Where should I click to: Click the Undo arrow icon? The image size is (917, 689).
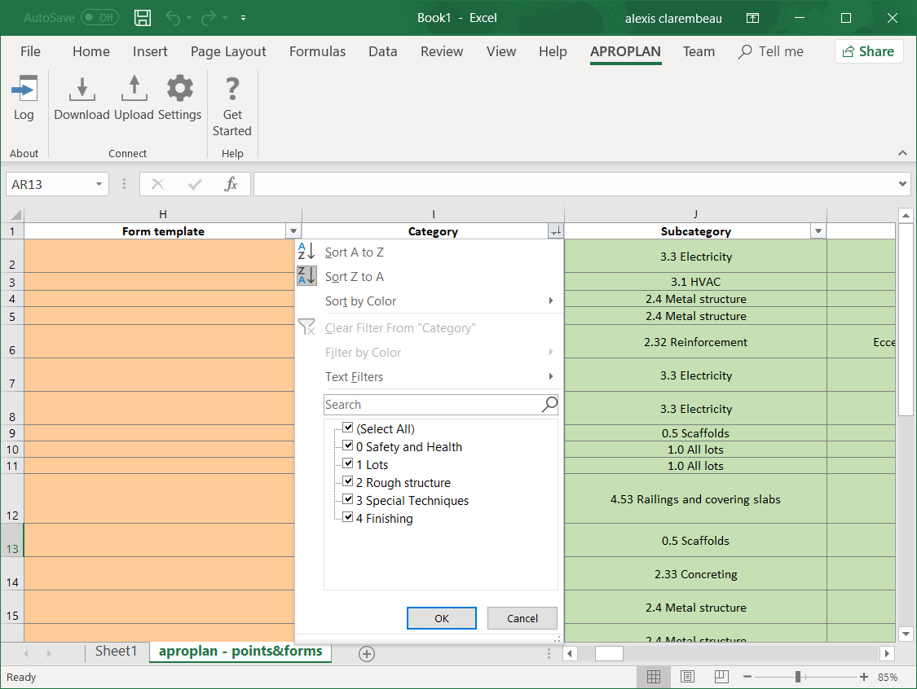173,18
